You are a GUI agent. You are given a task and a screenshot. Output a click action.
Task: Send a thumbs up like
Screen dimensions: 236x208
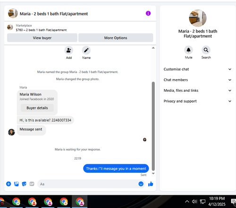[151, 184]
